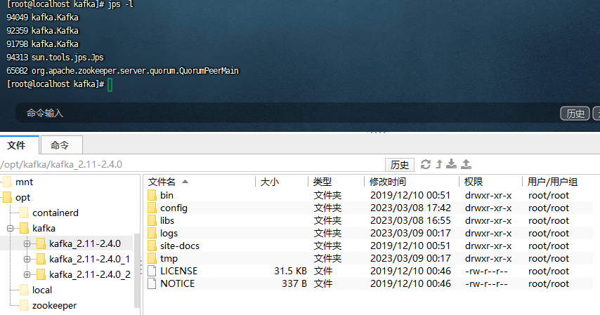Click the local folder icon in tree
Image resolution: width=600 pixels, height=315 pixels.
(24, 290)
